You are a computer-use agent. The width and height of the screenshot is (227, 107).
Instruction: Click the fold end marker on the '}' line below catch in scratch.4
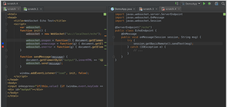point(114,57)
